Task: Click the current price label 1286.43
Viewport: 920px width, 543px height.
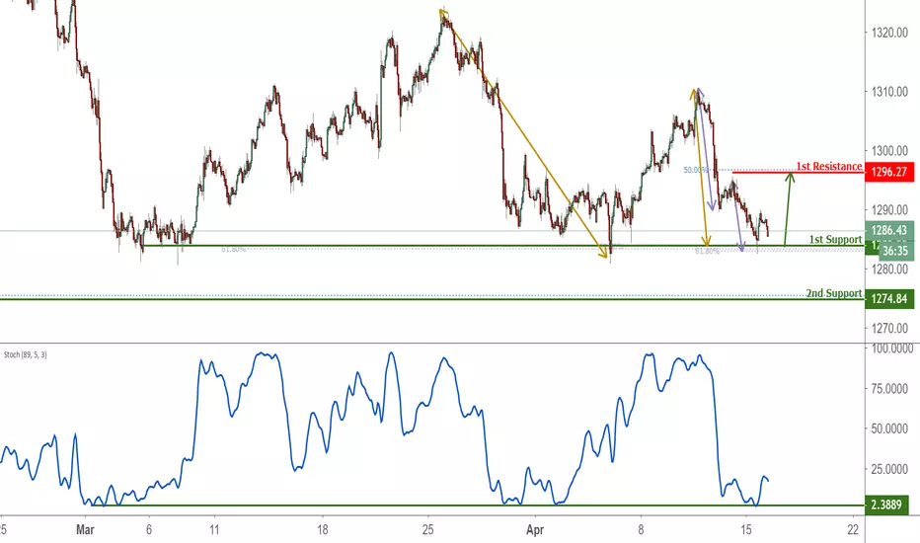Action: pyautogui.click(x=888, y=230)
